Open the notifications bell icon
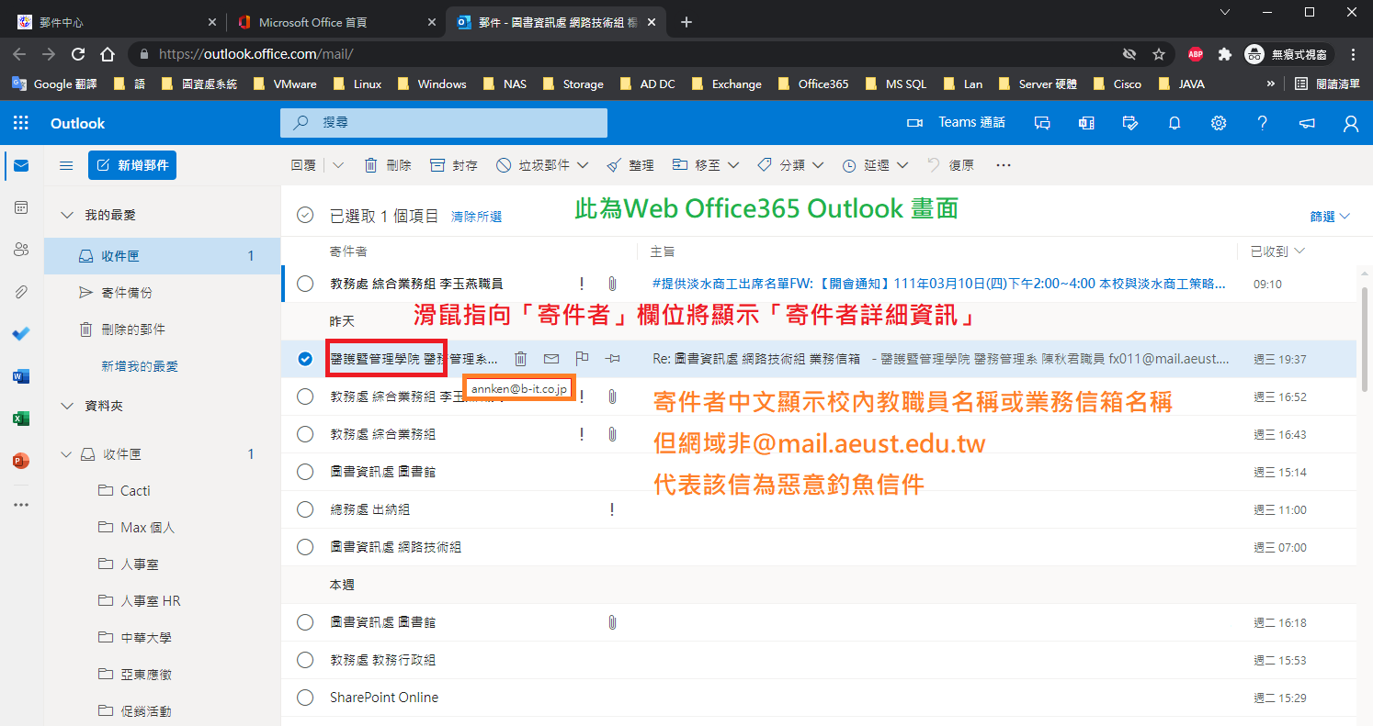Image resolution: width=1373 pixels, height=726 pixels. click(1174, 123)
